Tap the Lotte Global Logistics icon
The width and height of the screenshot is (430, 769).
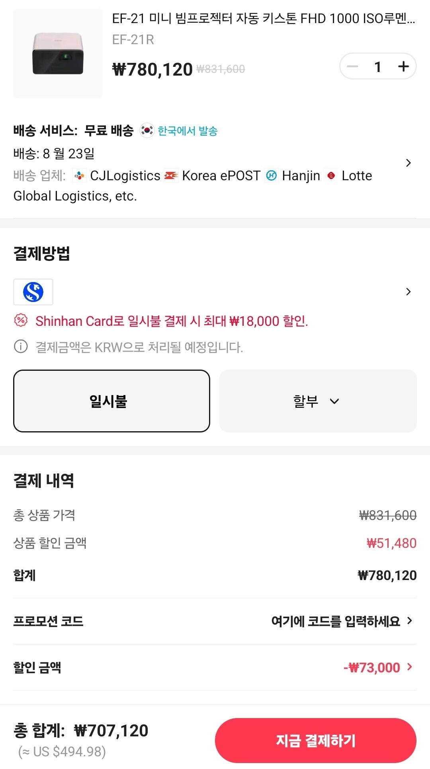click(x=331, y=175)
